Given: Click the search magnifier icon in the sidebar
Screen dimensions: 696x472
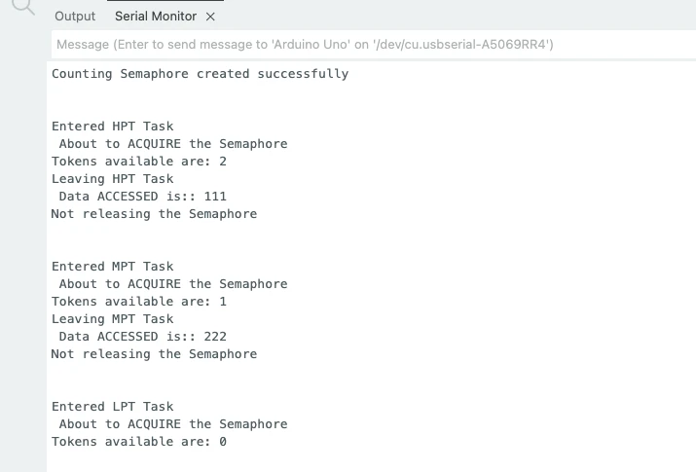Looking at the screenshot, I should pyautogui.click(x=23, y=9).
